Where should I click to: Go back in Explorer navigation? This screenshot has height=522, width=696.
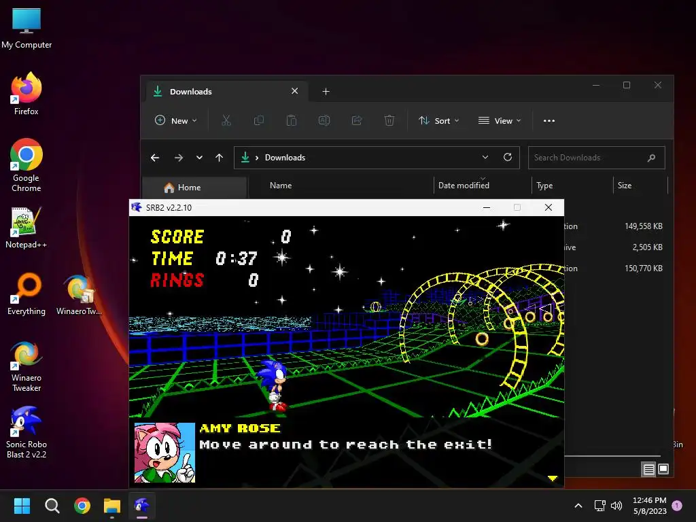tap(155, 158)
